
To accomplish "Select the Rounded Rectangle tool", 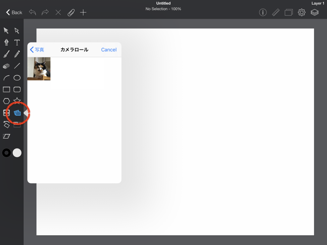I will (17, 90).
